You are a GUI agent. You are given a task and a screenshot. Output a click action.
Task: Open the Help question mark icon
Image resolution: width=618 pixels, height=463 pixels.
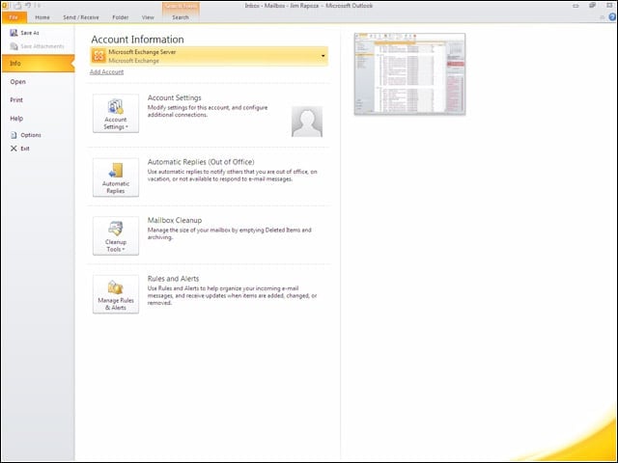pos(612,17)
